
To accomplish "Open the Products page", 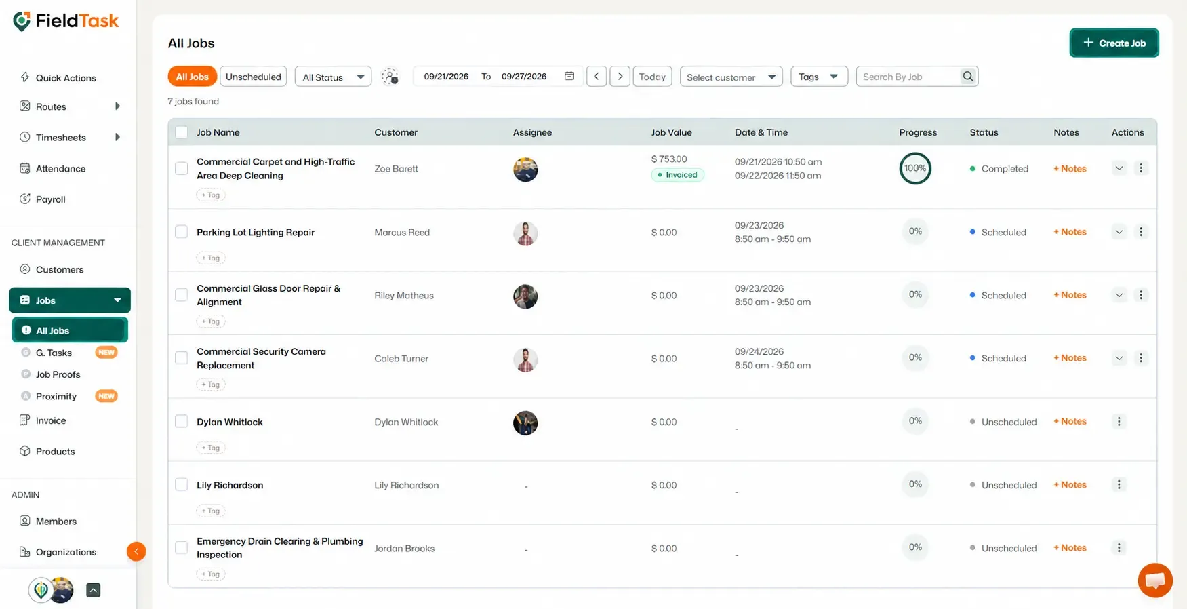I will [55, 452].
